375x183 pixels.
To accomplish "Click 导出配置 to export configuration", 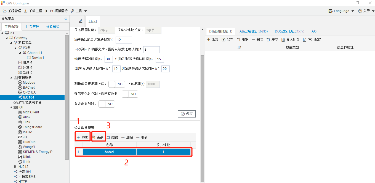I will pos(312,40).
